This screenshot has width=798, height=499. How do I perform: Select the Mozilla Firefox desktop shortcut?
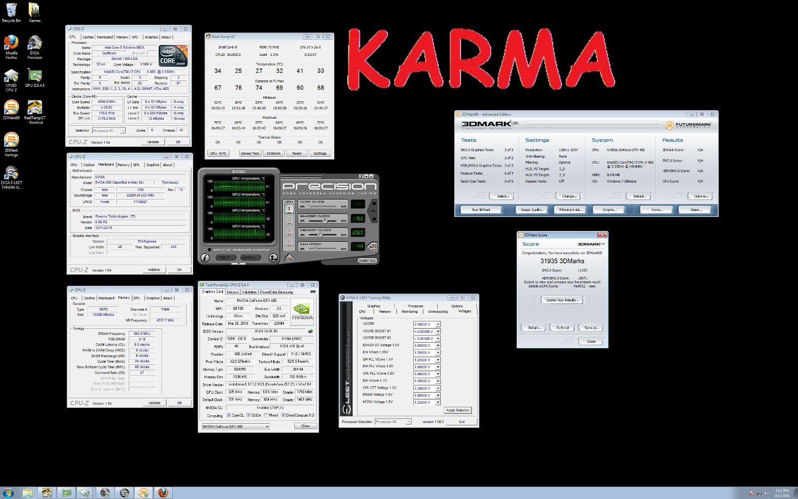click(11, 47)
